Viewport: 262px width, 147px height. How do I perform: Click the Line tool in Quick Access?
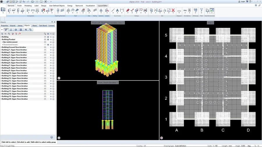[x=113, y=10]
